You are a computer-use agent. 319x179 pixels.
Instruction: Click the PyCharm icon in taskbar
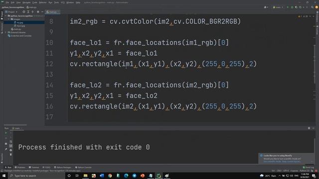pos(159,176)
